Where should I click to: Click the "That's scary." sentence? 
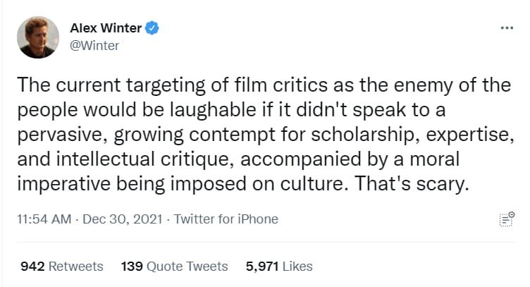(x=412, y=184)
